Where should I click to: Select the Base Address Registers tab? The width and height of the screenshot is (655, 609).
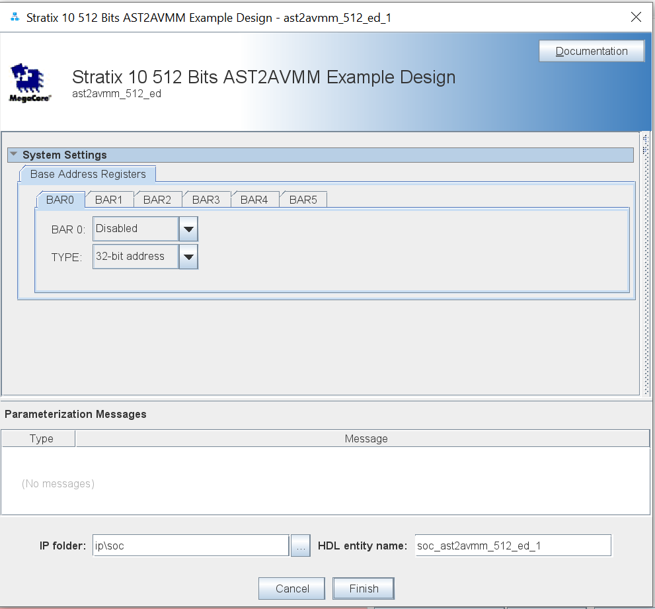pyautogui.click(x=88, y=175)
